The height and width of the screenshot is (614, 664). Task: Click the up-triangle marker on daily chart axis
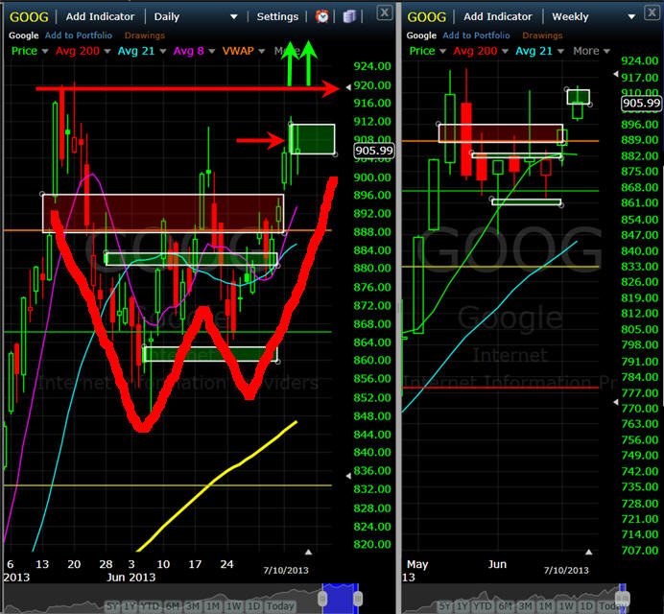308,552
